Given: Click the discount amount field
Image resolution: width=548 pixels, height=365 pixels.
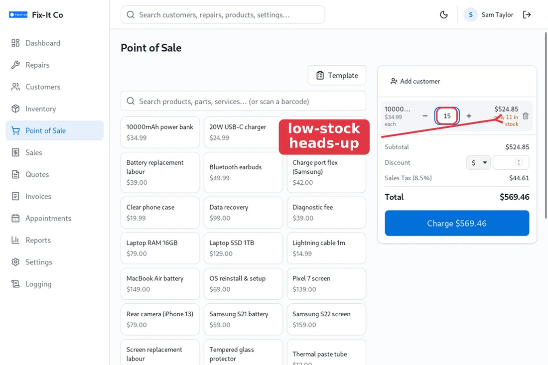Looking at the screenshot, I should (511, 163).
